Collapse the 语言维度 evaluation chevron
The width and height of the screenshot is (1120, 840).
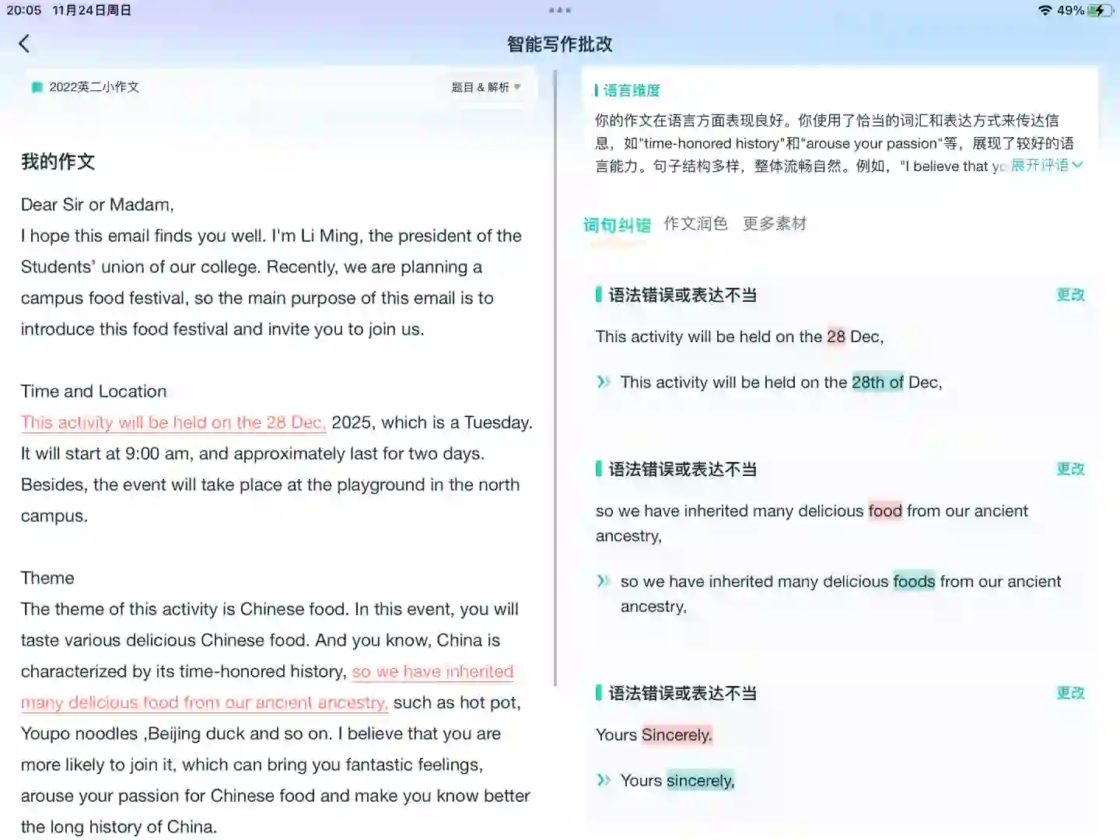coord(1078,165)
